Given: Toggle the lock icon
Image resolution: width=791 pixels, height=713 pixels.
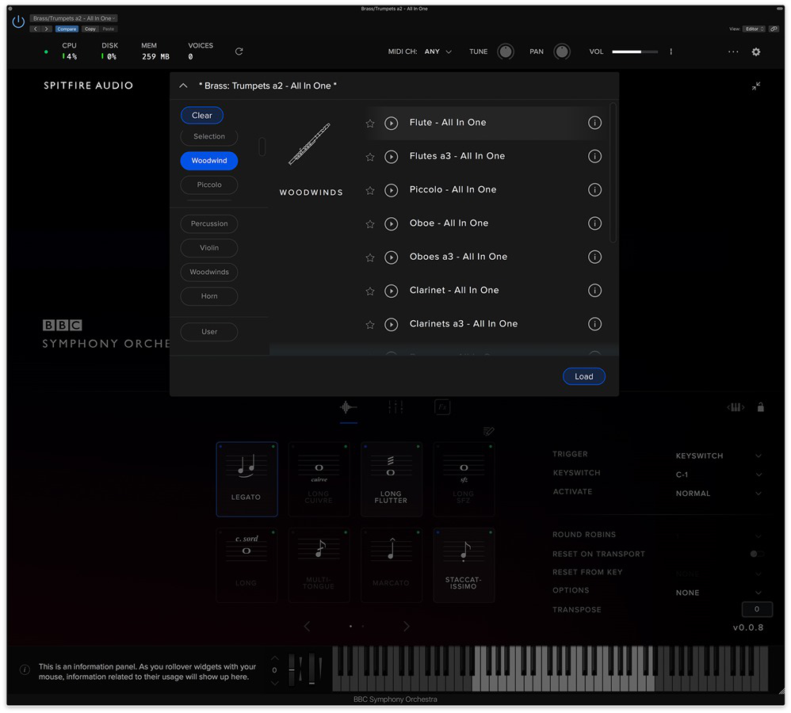Looking at the screenshot, I should click(x=761, y=407).
